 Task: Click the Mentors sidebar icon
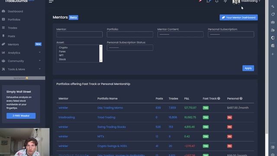pos(3,44)
